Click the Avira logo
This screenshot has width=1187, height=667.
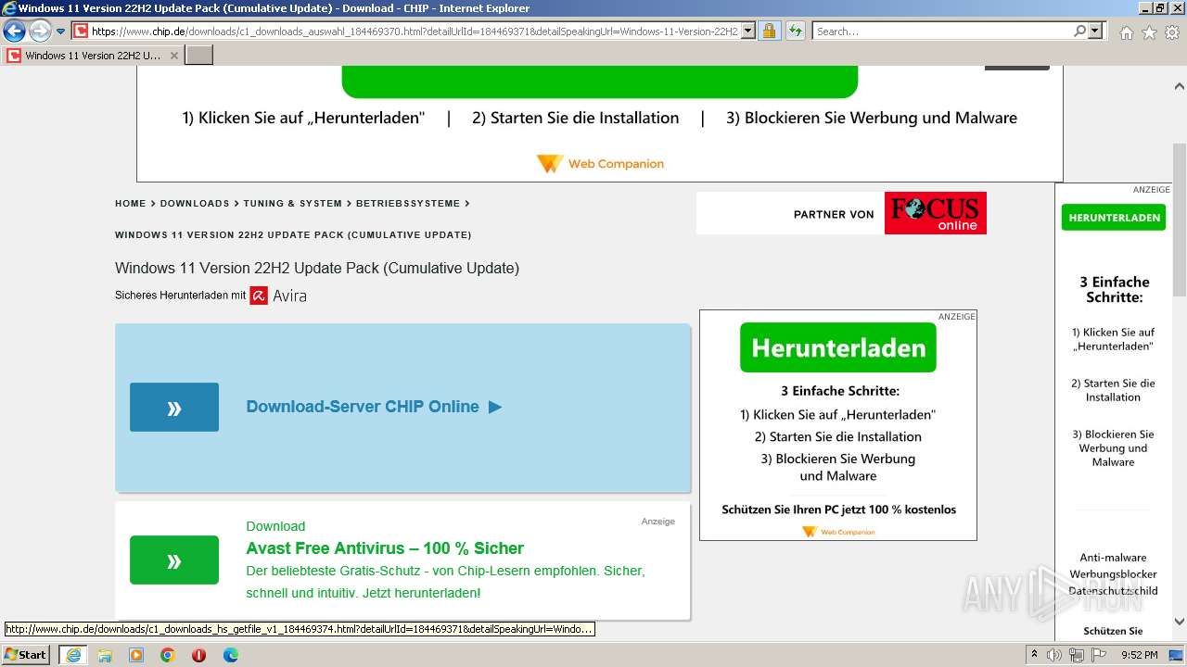coord(278,296)
